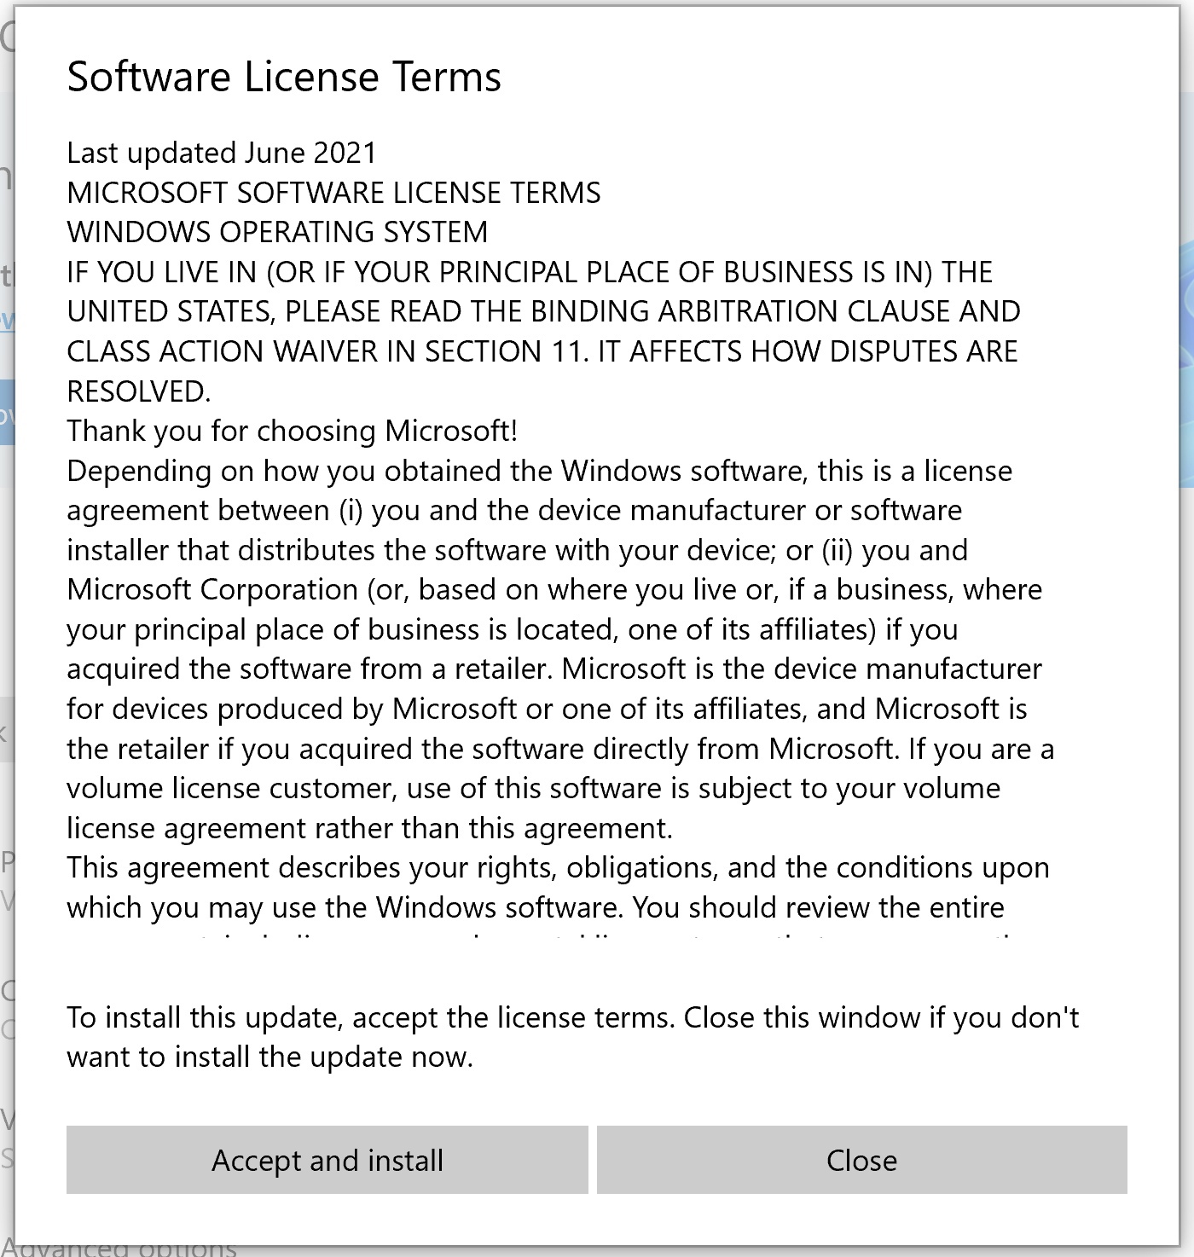The height and width of the screenshot is (1257, 1194).
Task: Select the MICROSOFT SOFTWARE LICENSE TERMS line
Action: coord(333,193)
